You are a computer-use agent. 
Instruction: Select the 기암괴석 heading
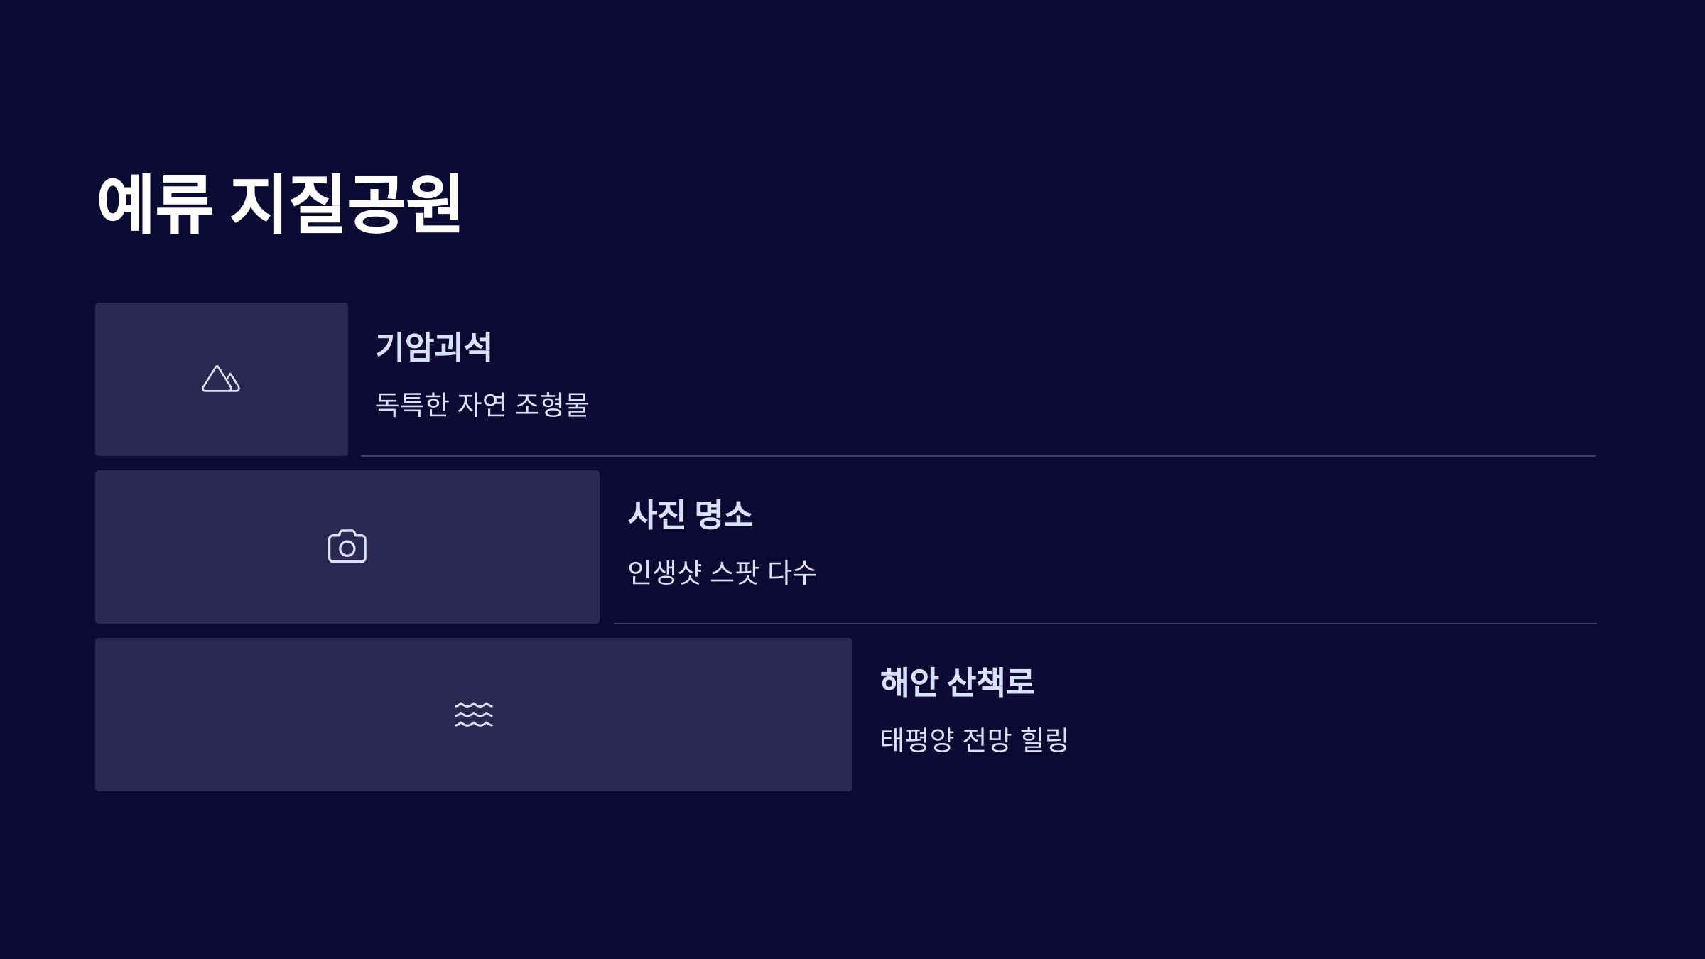[x=433, y=347]
